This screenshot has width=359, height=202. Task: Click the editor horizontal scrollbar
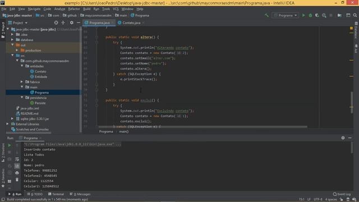202,127
